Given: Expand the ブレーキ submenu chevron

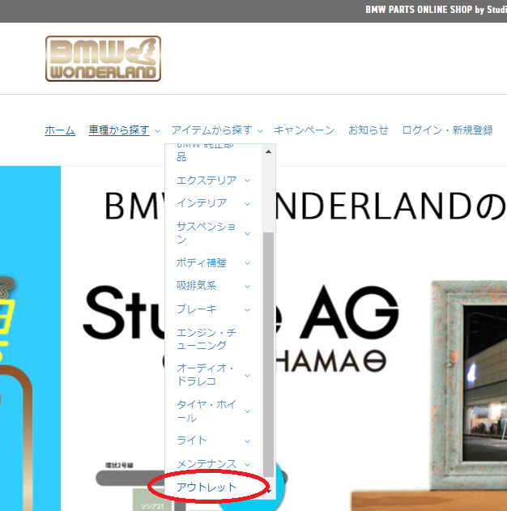Looking at the screenshot, I should [248, 310].
